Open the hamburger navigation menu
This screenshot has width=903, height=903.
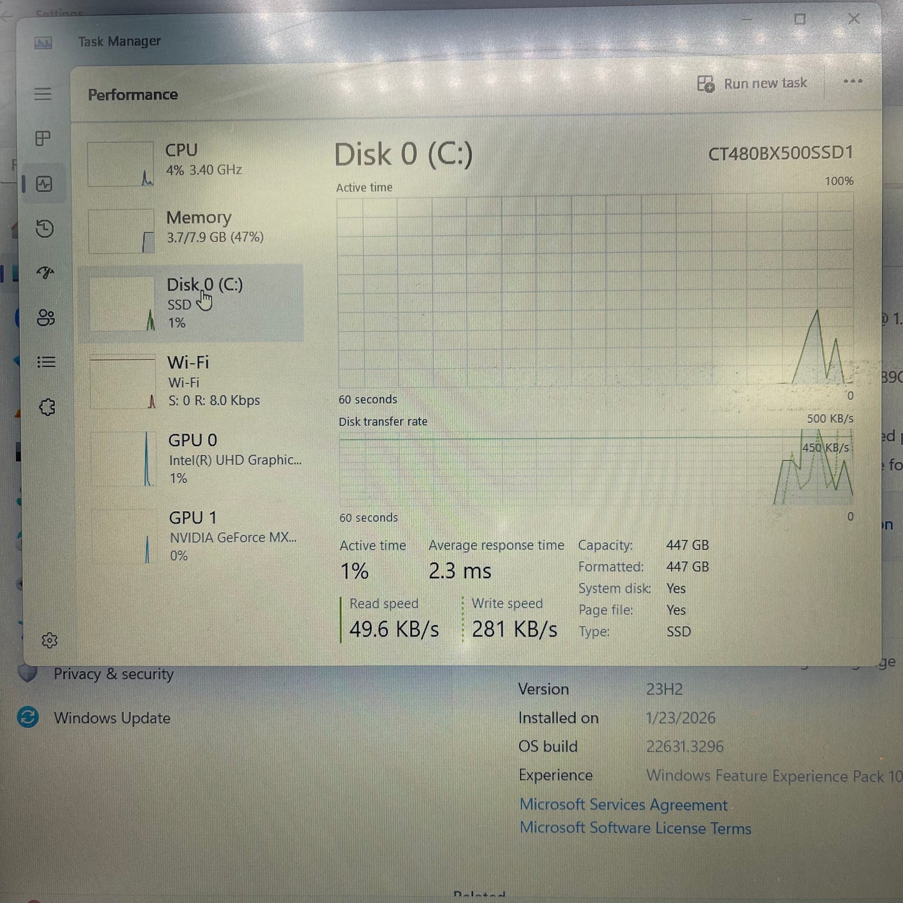(42, 94)
